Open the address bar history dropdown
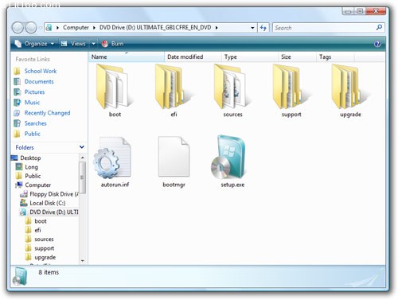This screenshot has height=300, width=398. pyautogui.click(x=252, y=28)
